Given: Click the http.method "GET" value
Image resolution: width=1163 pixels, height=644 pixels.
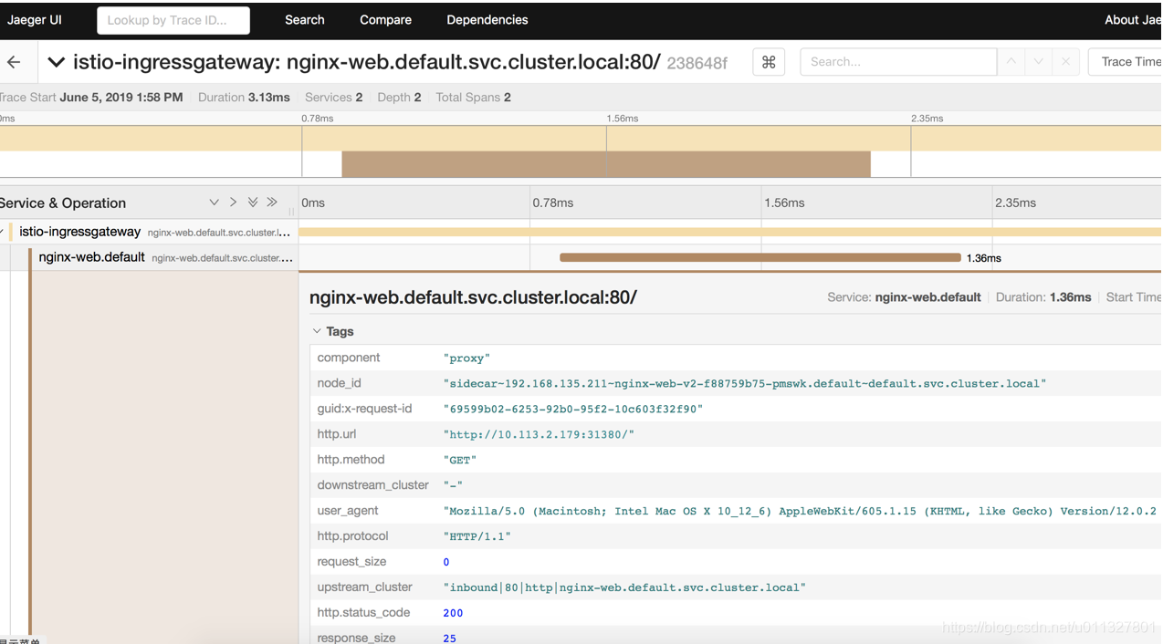Looking at the screenshot, I should (x=460, y=460).
